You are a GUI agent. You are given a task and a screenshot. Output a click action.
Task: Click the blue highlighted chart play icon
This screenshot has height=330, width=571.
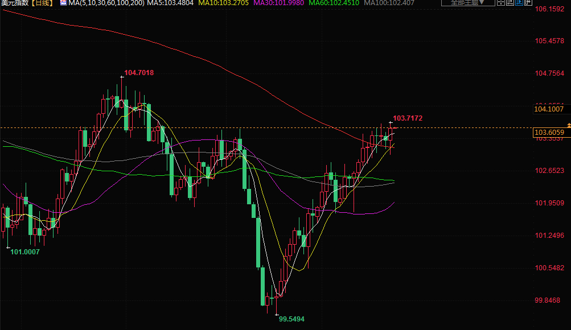pyautogui.click(x=519, y=2)
